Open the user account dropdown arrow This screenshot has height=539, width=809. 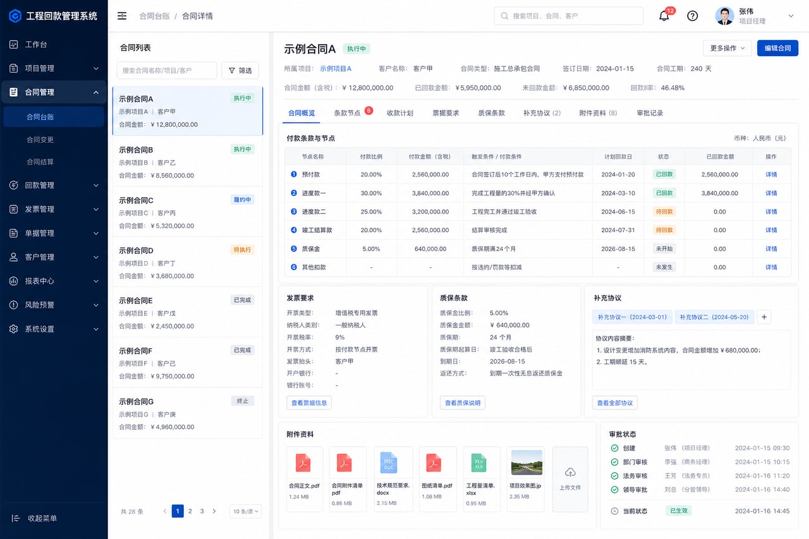click(x=791, y=16)
